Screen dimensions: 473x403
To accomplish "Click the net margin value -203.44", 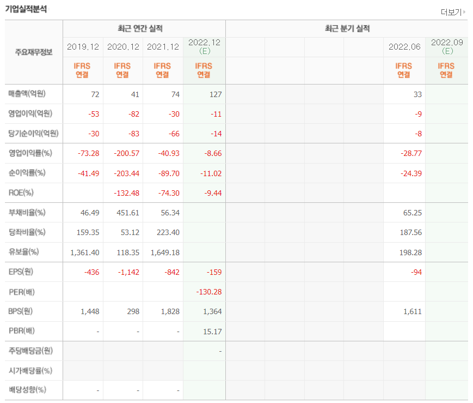I will [127, 173].
